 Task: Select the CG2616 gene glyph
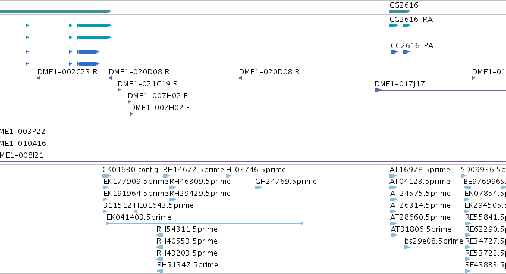pos(400,11)
